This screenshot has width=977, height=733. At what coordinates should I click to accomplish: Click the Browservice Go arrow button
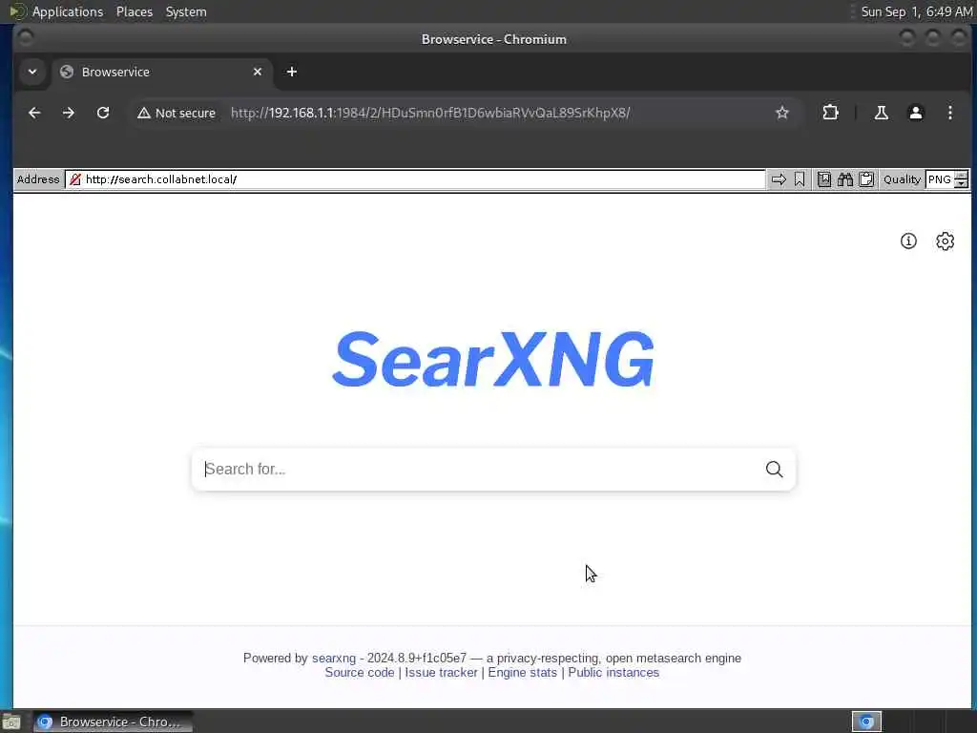779,179
